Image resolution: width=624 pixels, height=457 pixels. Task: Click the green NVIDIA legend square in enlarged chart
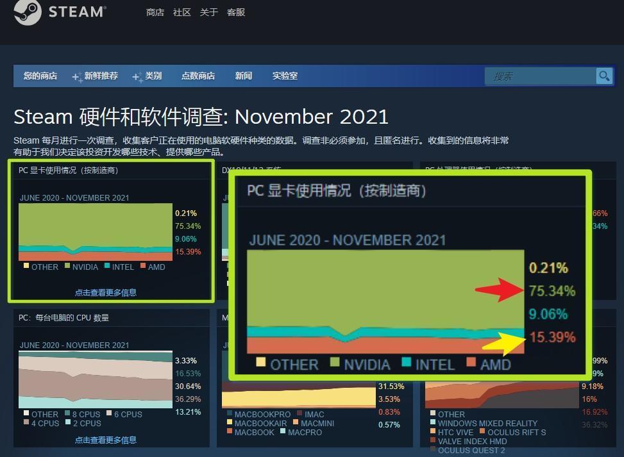click(335, 361)
